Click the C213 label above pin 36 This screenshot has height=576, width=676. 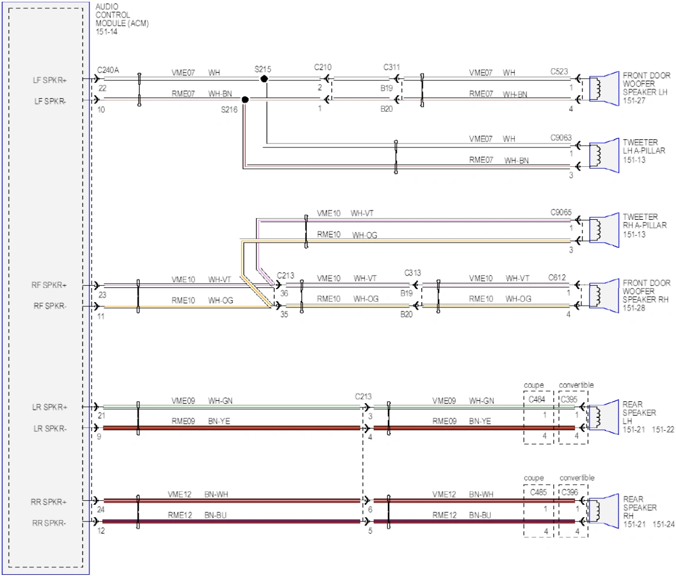tap(286, 276)
